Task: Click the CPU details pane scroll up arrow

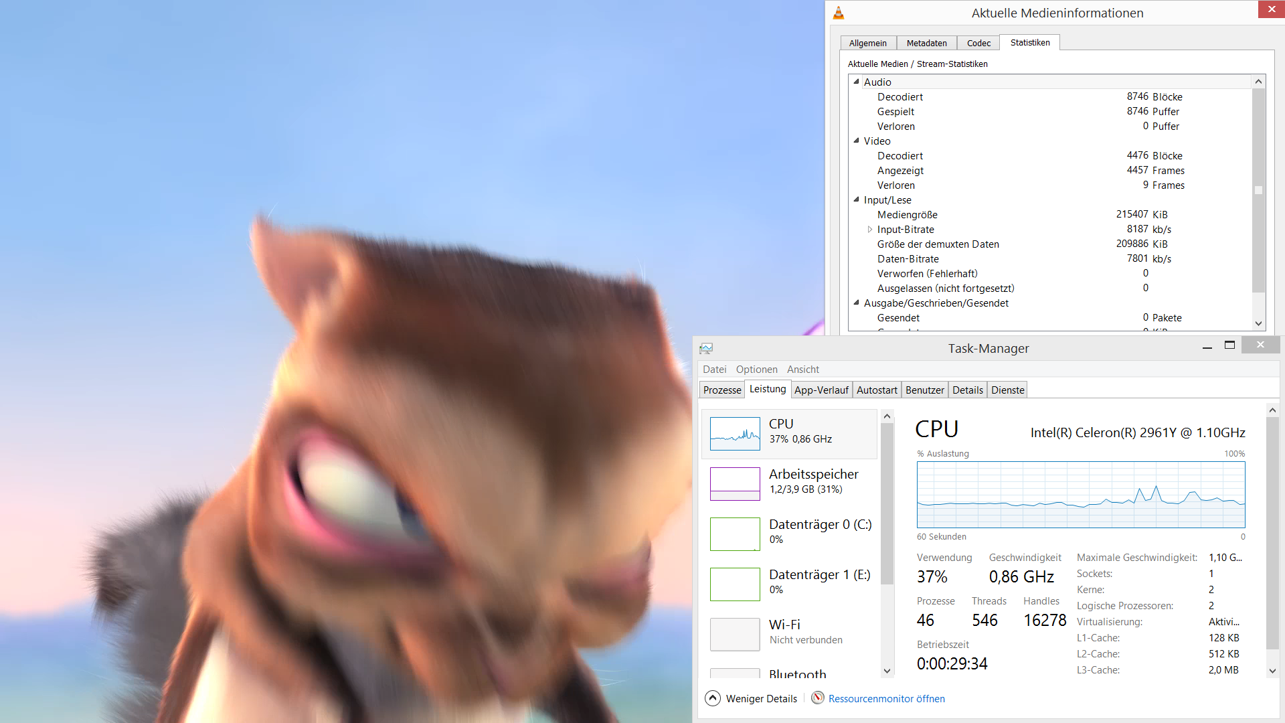Action: pyautogui.click(x=1272, y=410)
